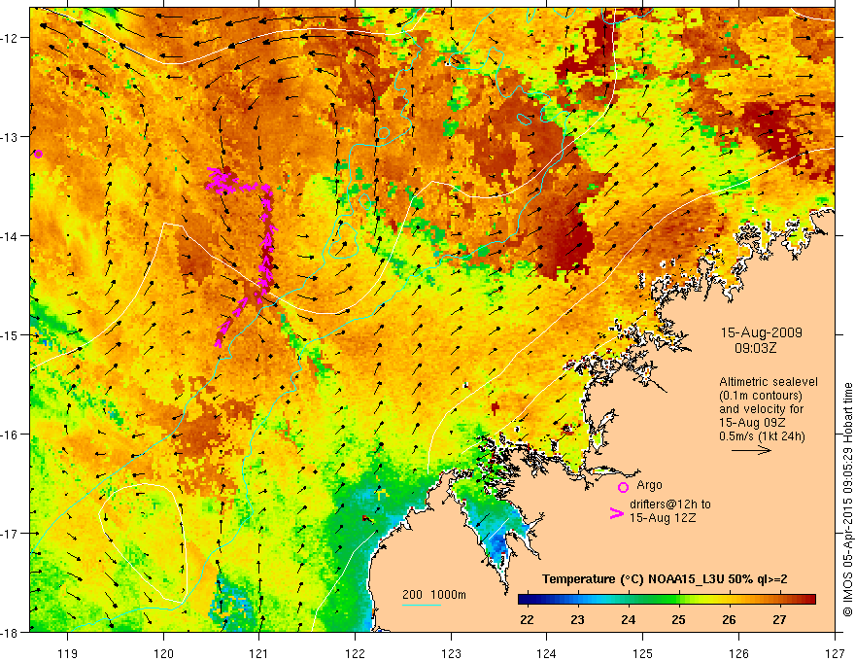Click the Argo circle symbol in the legend
Viewport: 855px width, 661px height.
tap(623, 487)
